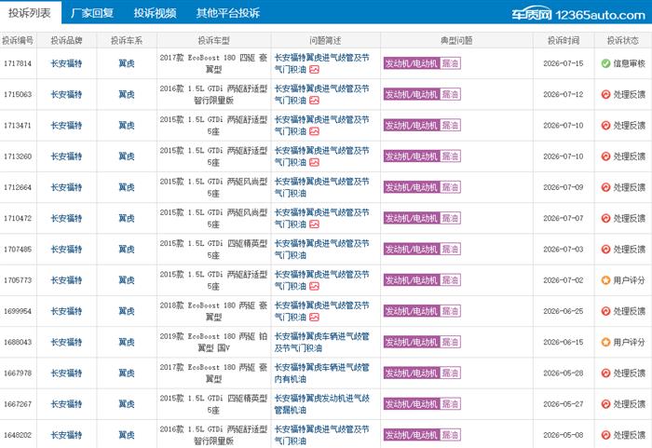The image size is (652, 448).
Task: Click model cell in row 1707485
Action: click(x=213, y=250)
